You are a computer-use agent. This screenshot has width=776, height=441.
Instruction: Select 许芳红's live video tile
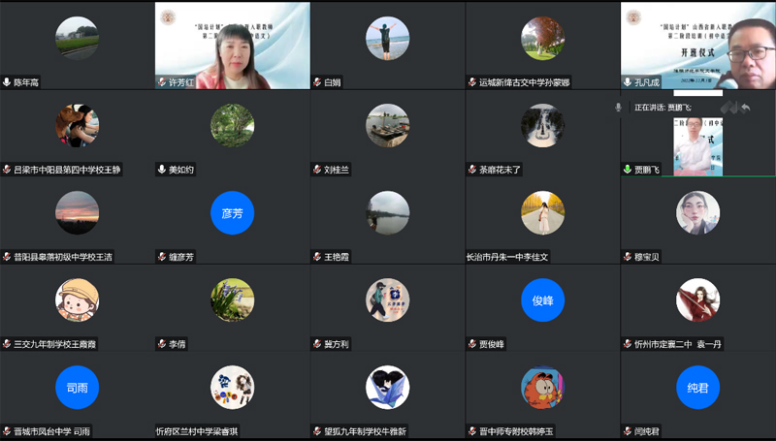pos(233,44)
